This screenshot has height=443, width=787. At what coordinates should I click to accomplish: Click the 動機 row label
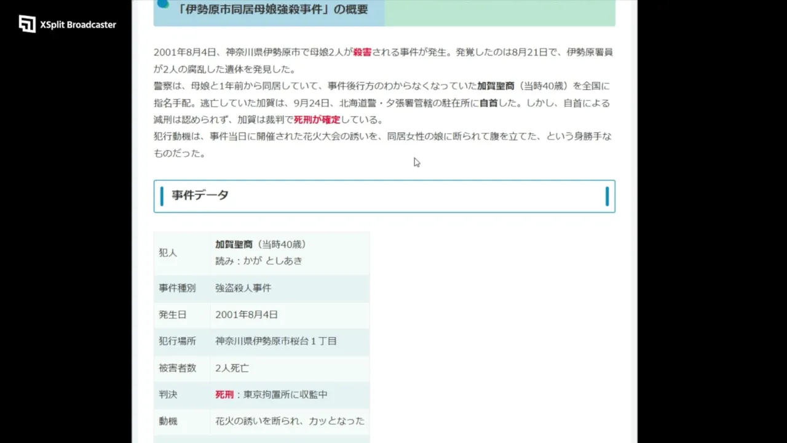(168, 421)
